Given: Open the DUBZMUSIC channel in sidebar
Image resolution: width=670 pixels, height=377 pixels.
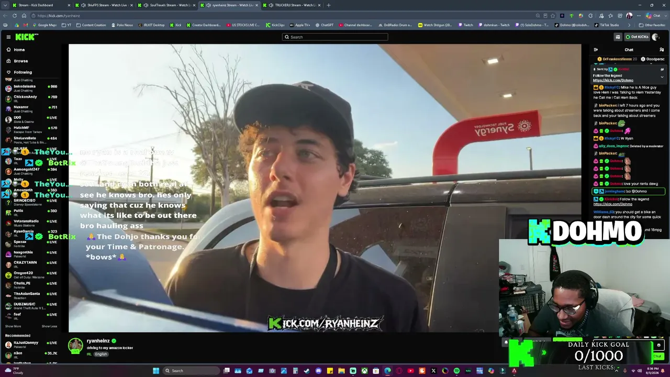Looking at the screenshot, I should [x=31, y=305].
